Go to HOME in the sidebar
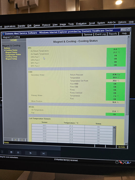 (x=14, y=40)
